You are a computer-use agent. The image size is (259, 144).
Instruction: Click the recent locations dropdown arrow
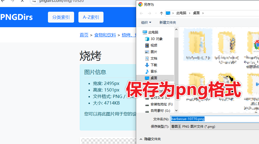(156, 13)
